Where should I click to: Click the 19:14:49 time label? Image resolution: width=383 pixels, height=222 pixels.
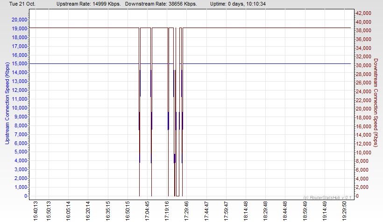(x=325, y=211)
